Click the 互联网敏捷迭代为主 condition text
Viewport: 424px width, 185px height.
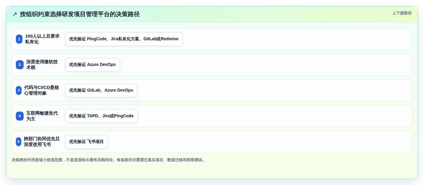[x=42, y=116]
